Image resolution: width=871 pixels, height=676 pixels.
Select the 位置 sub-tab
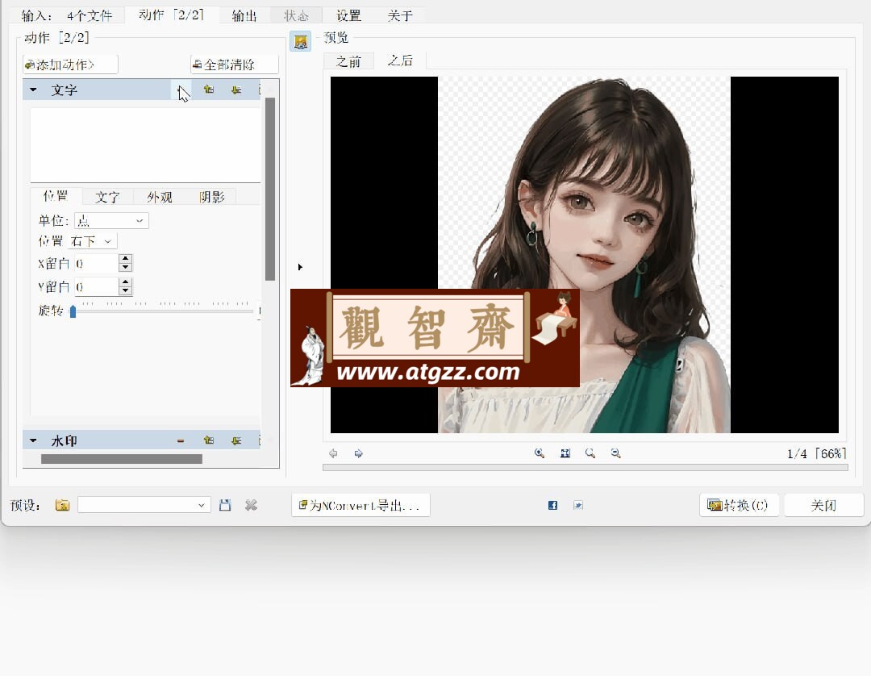56,196
